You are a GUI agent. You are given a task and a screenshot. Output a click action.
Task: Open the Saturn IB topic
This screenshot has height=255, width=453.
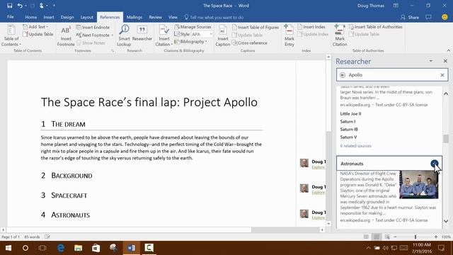(x=349, y=129)
